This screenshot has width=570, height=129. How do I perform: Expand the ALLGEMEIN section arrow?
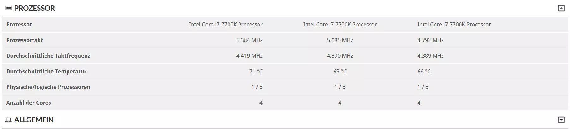(x=561, y=120)
